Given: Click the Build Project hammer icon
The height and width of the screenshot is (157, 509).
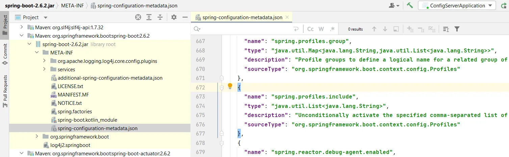Looking at the screenshot, I should pos(410,5).
